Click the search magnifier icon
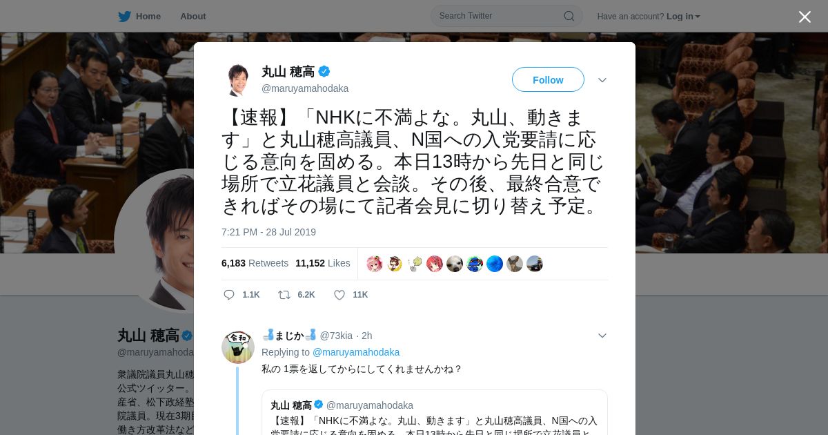 [x=569, y=16]
